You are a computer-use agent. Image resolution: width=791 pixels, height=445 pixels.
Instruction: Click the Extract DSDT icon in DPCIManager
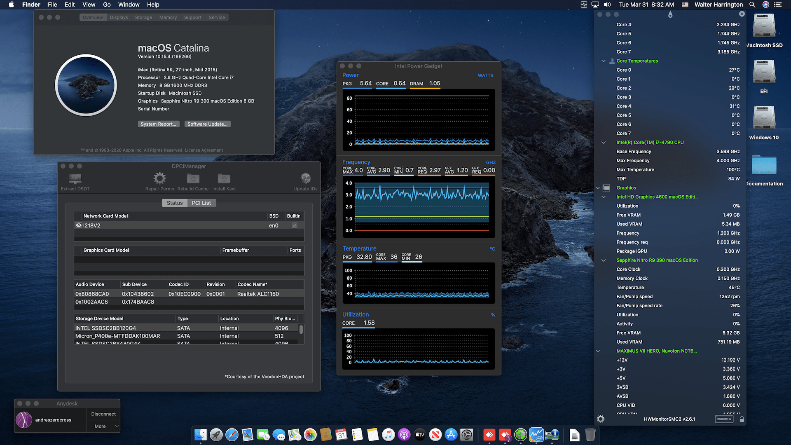[x=75, y=179]
